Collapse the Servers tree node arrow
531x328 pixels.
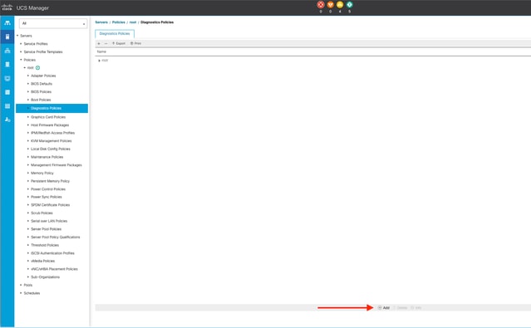(x=17, y=36)
